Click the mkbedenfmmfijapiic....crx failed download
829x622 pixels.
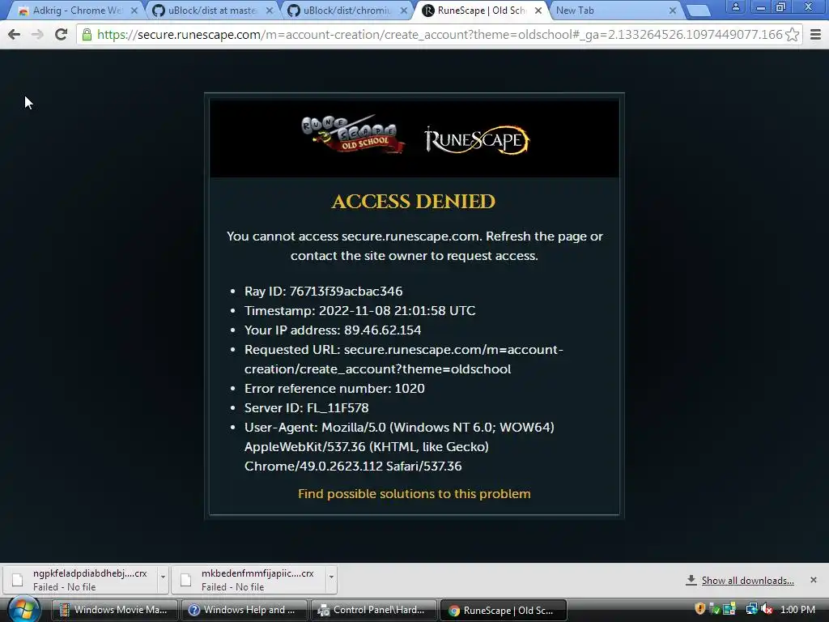249,580
